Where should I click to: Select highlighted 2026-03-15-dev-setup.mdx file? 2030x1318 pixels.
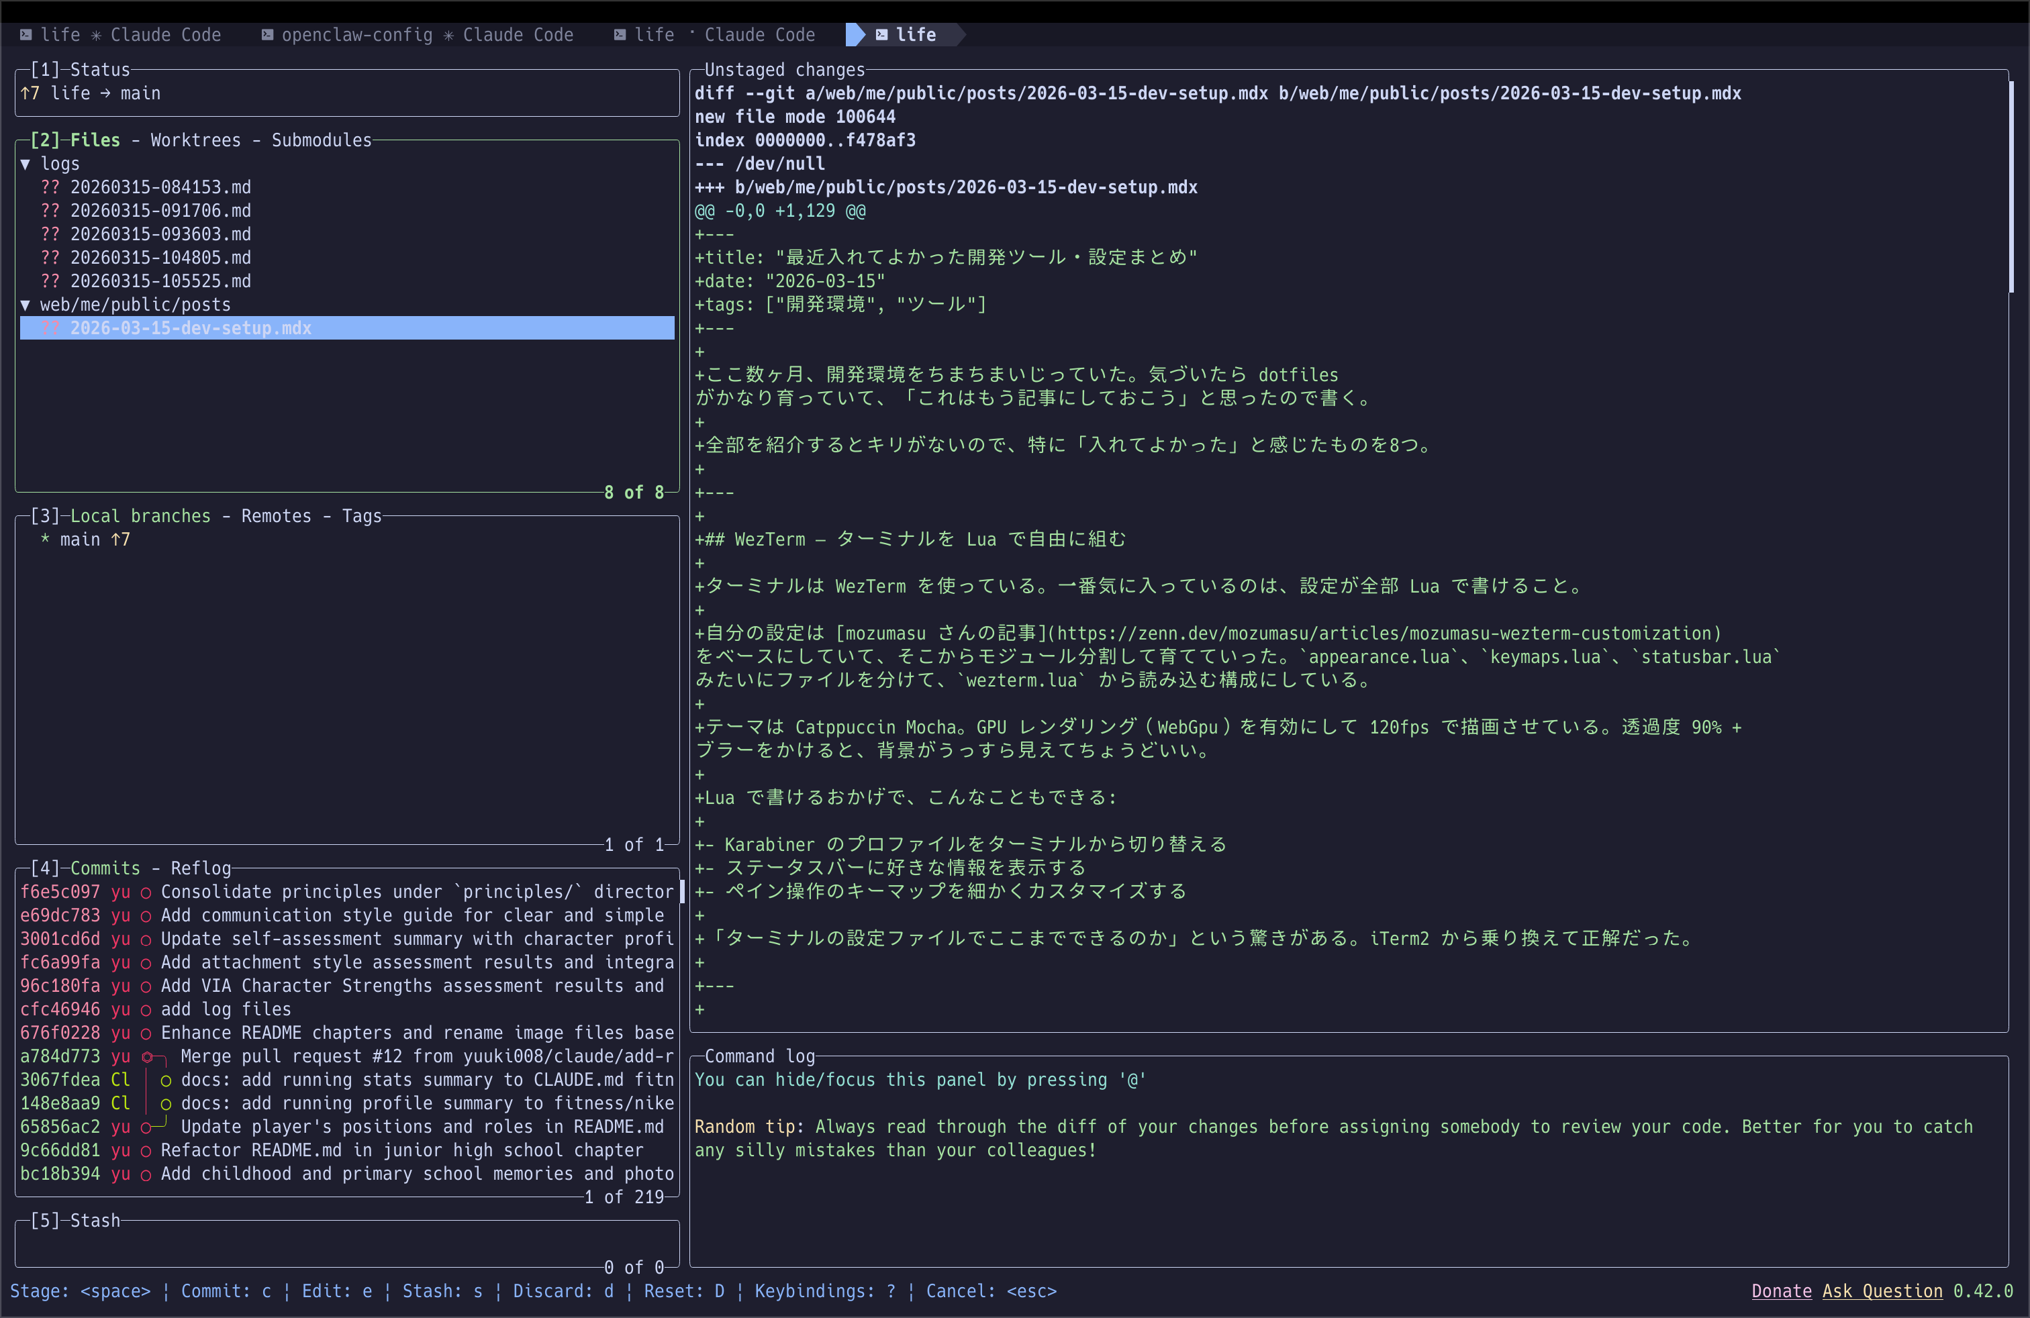click(347, 328)
